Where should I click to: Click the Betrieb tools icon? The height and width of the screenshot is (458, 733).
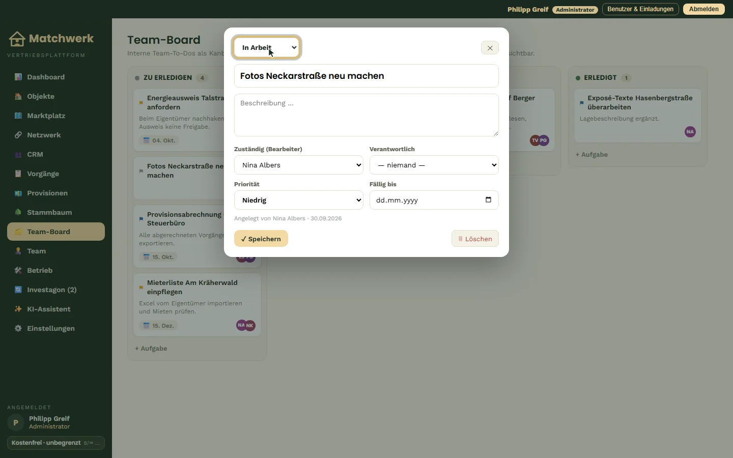point(18,270)
